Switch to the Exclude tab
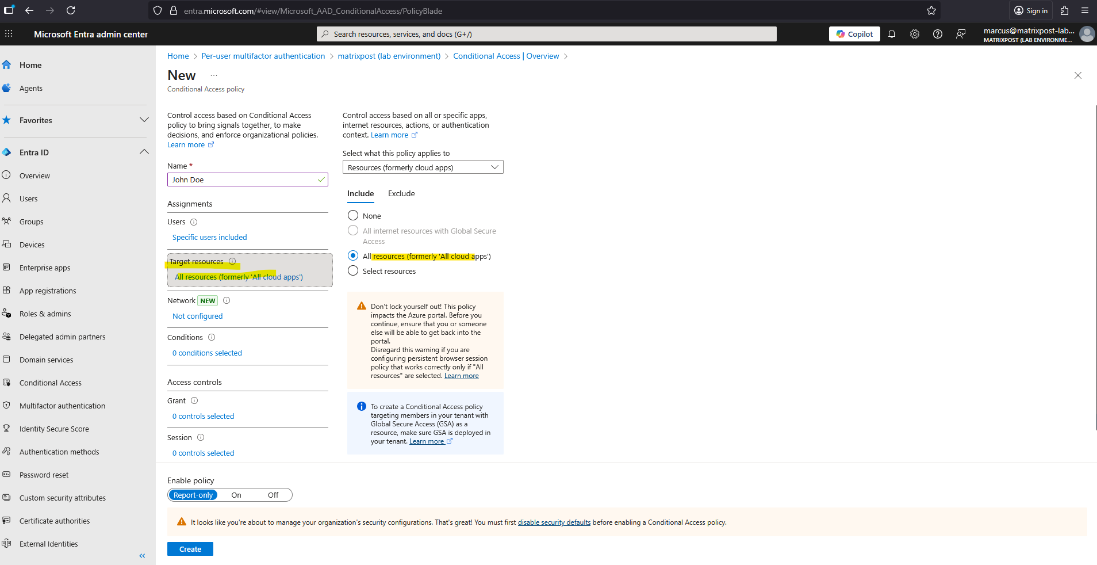 click(401, 194)
